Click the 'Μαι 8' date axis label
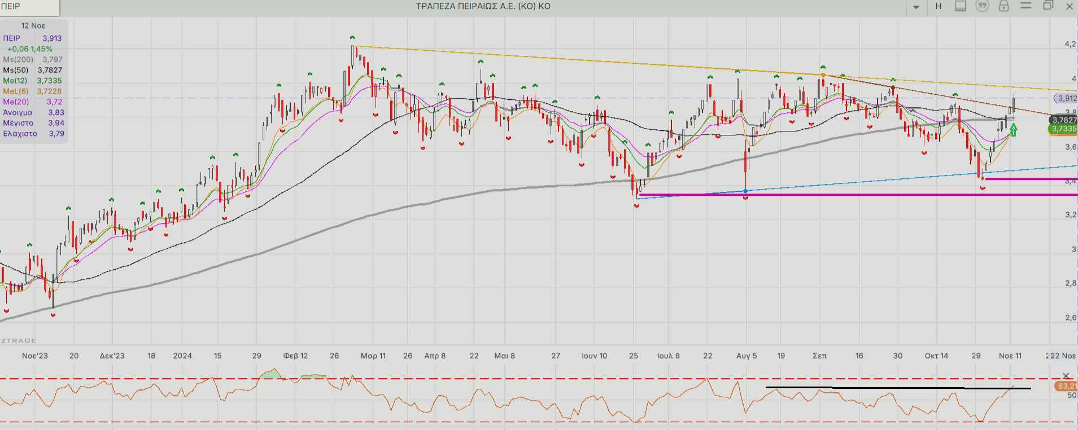Viewport: 1078px width, 430px height. (504, 356)
